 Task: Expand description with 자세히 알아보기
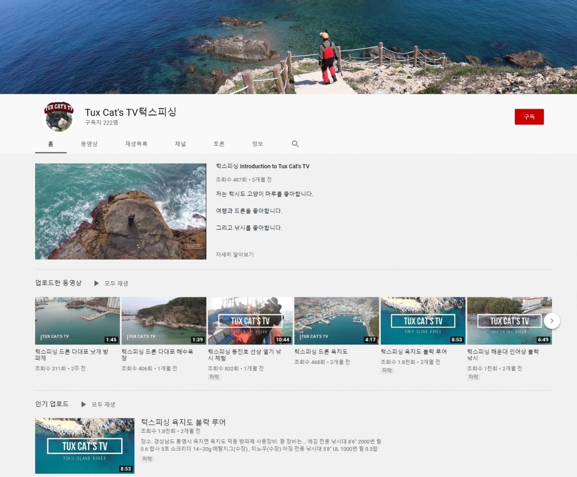pos(235,254)
